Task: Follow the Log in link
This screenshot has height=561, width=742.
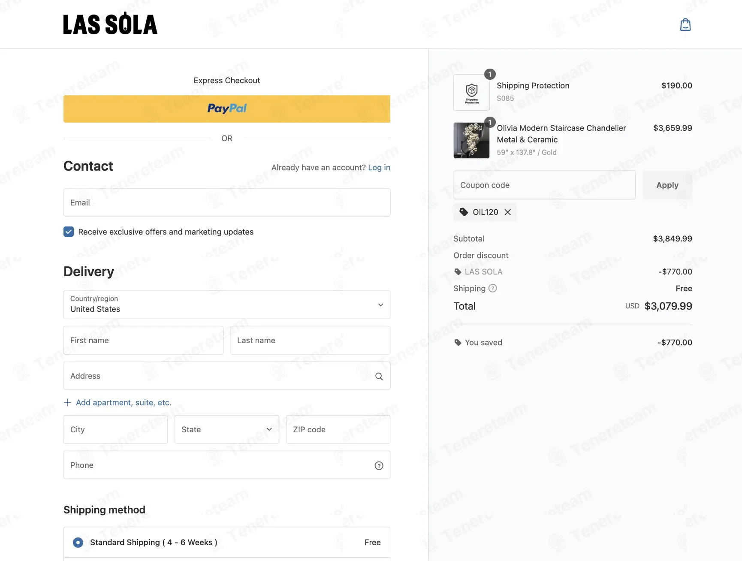Action: [x=379, y=167]
